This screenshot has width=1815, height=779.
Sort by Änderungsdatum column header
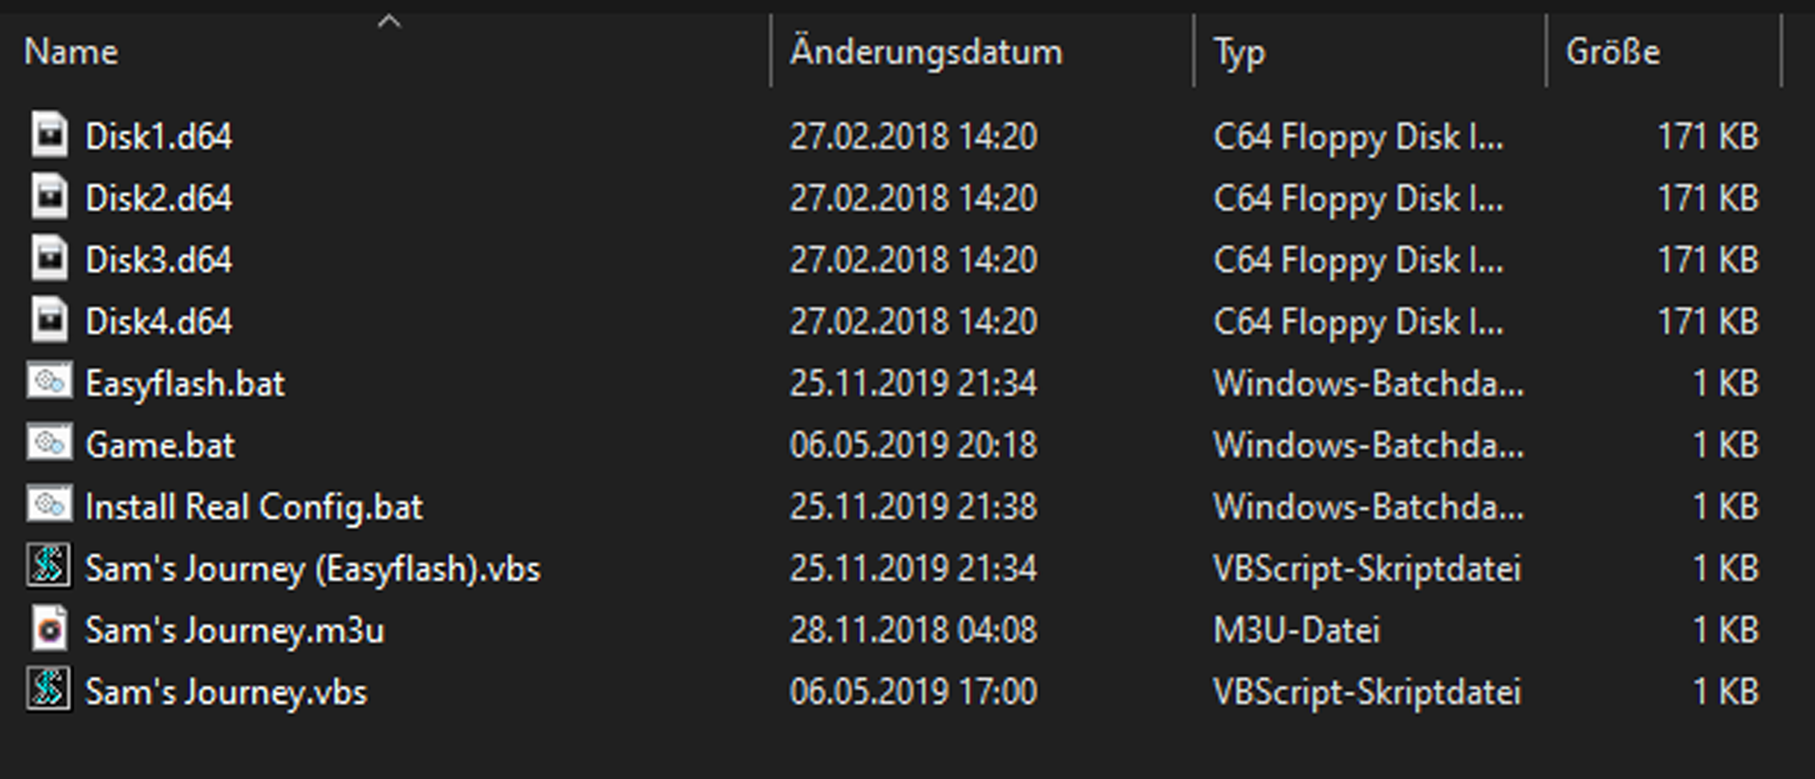926,52
